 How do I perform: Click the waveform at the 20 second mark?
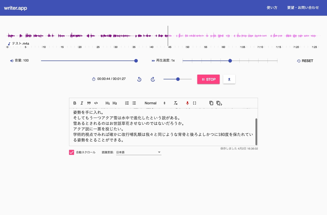pos(78,36)
